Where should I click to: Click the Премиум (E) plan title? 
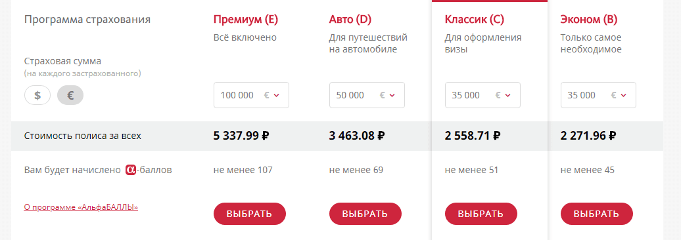(x=246, y=20)
